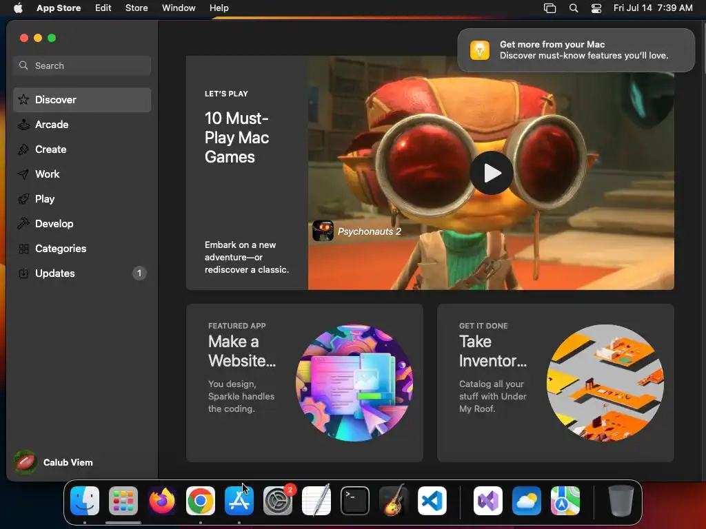Click the lightbulb Tips notification icon
This screenshot has height=529, width=706.
coord(480,50)
